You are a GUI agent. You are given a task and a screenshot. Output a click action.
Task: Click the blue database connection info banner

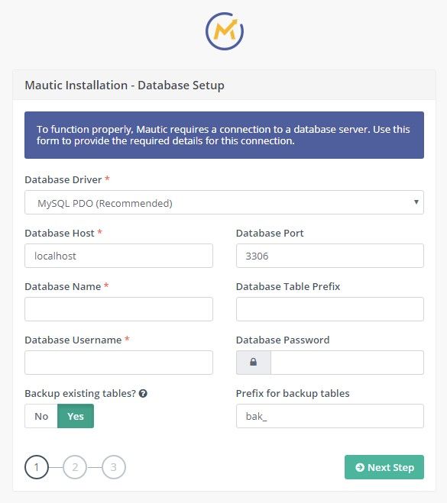224,135
